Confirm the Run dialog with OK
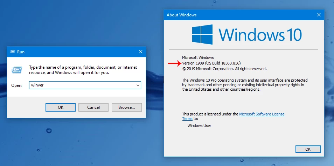This screenshot has width=334, height=166. [61, 107]
